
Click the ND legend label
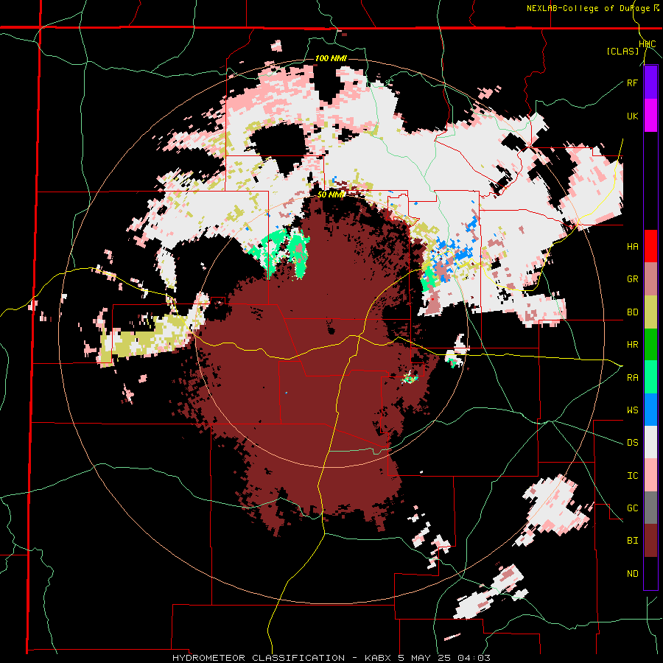click(x=632, y=574)
